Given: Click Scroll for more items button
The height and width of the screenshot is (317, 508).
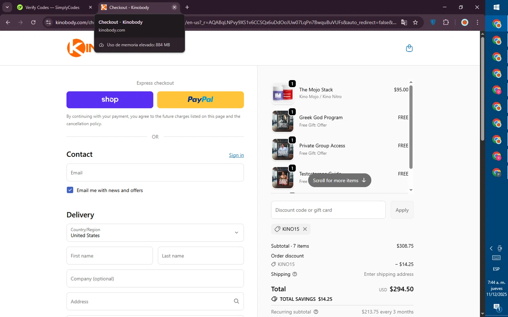Looking at the screenshot, I should point(339,180).
